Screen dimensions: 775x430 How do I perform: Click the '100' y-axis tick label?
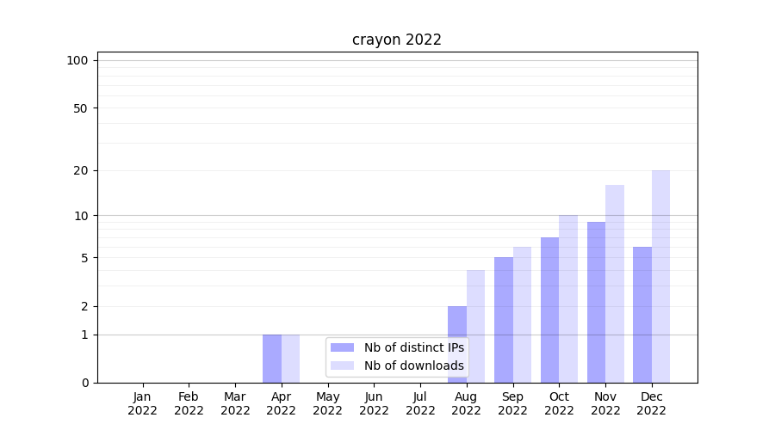[77, 60]
